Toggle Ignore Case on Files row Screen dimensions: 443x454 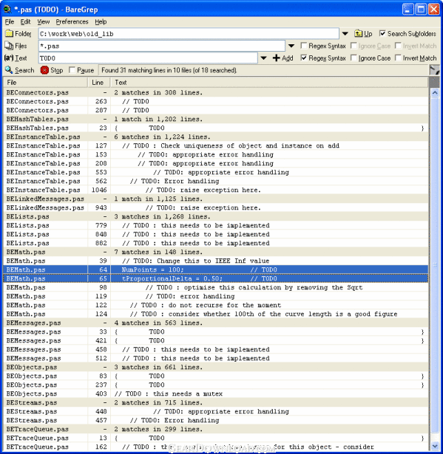[354, 46]
